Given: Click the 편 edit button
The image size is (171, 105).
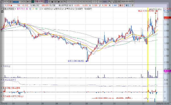Looking at the screenshot, I should [133, 5].
